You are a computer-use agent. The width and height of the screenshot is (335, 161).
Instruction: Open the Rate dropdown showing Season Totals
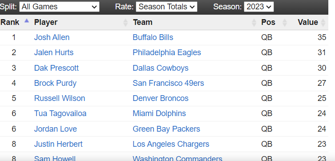pyautogui.click(x=167, y=7)
